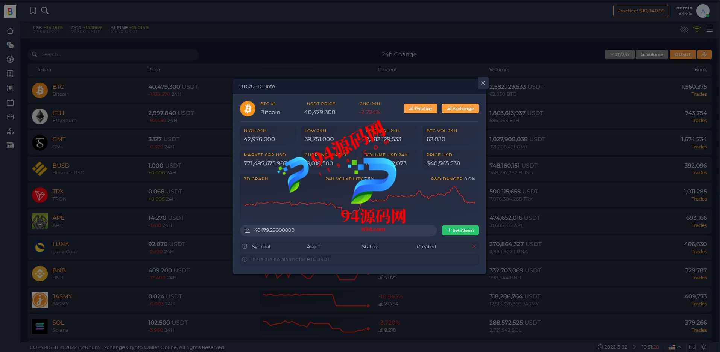This screenshot has height=352, width=720.
Task: Open the SOL Solana token row
Action: [370, 326]
